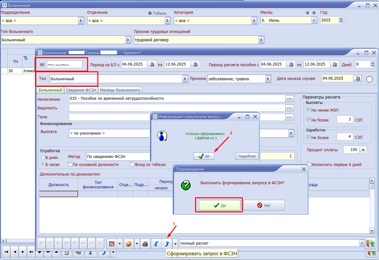Open the Процент оплаты dropdown
Viewport: 379px width, 260px height.
point(363,150)
